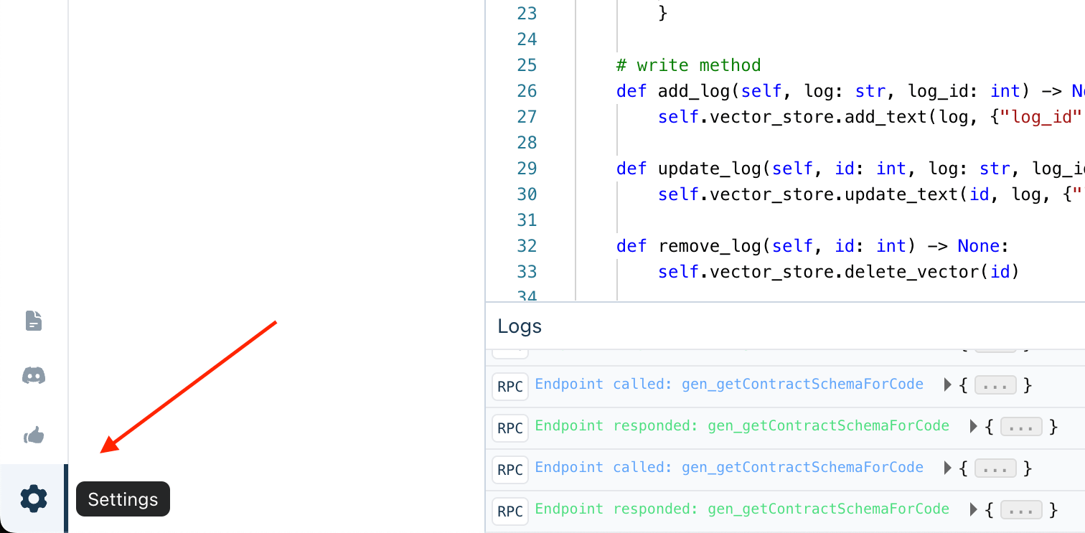Select the lower Endpoint called log text

tap(729, 468)
